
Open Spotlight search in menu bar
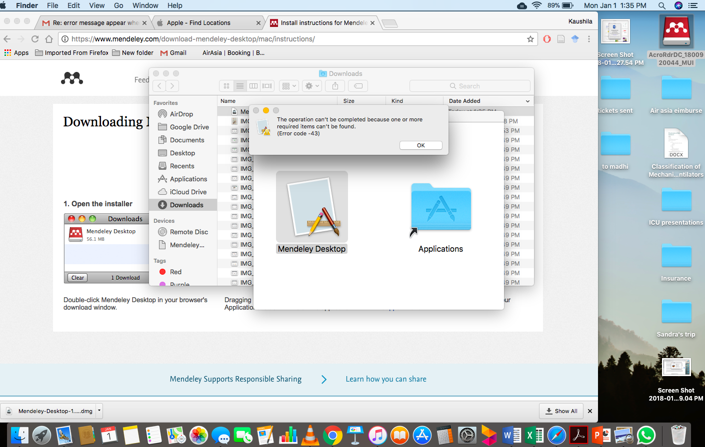(662, 5)
